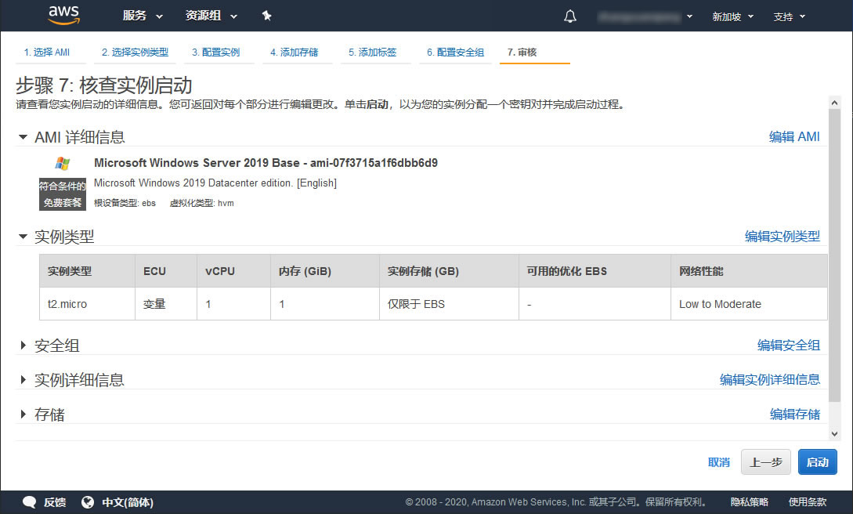Click the Microsoft Windows Server 2019 Base title
Viewport: 853px width, 514px height.
click(266, 163)
